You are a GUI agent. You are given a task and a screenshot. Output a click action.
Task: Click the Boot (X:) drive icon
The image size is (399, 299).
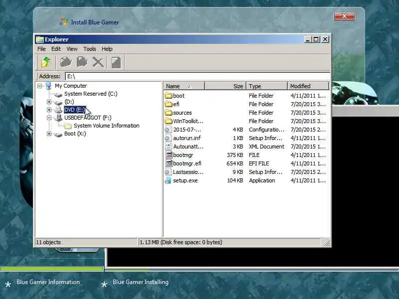pos(58,134)
